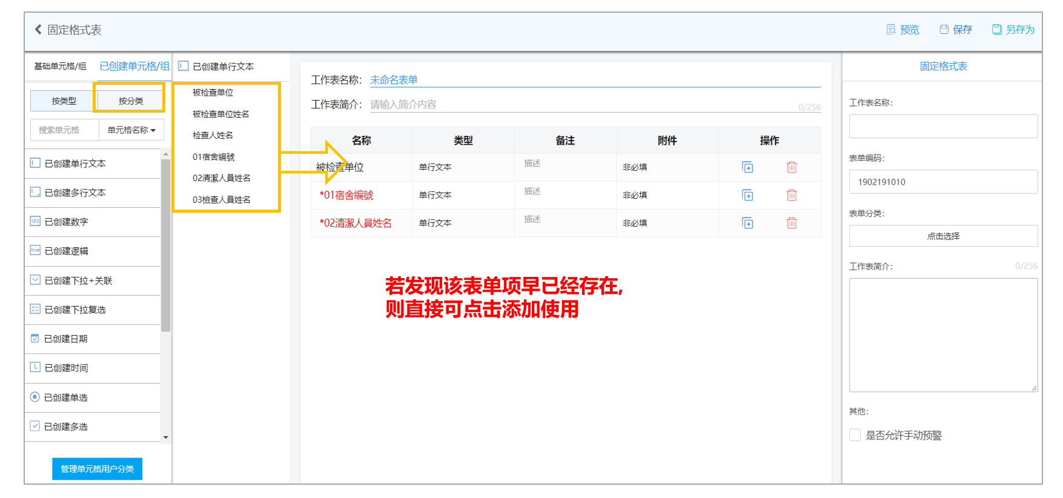The image size is (1063, 498).
Task: Click the right panel 工作表名称 input
Action: pos(943,126)
